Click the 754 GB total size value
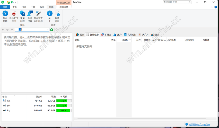The width and height of the screenshot is (219, 128). pyautogui.click(x=38, y=101)
